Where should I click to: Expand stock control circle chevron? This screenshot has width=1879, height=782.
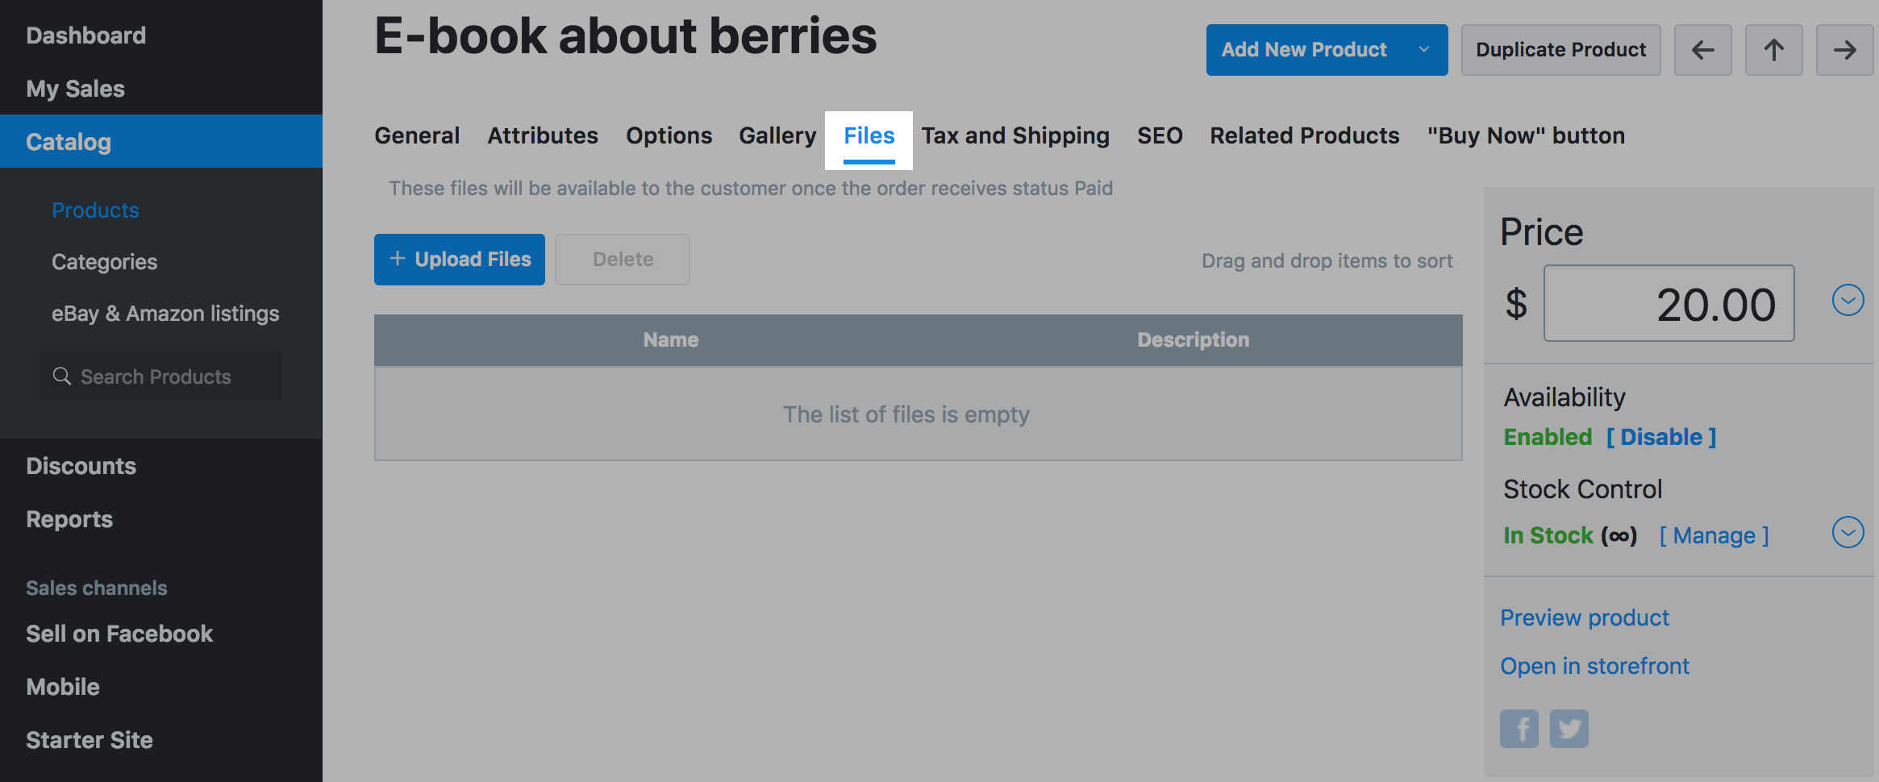(x=1848, y=533)
